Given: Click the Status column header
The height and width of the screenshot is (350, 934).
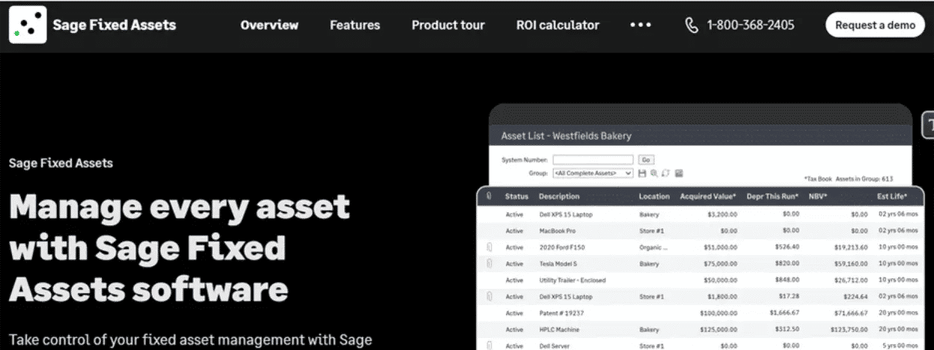Looking at the screenshot, I should pyautogui.click(x=516, y=197).
